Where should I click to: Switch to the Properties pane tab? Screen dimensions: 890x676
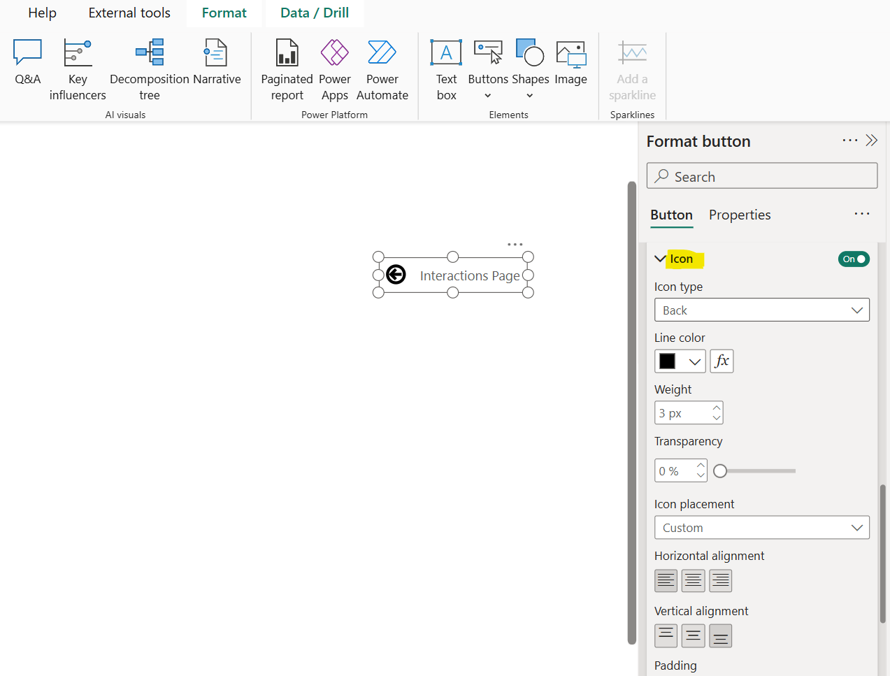point(739,215)
